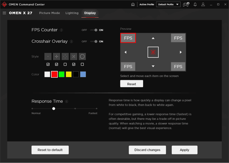This screenshot has width=229, height=163.
Task: Go to the Home icon in title bar
Action: 133,4
